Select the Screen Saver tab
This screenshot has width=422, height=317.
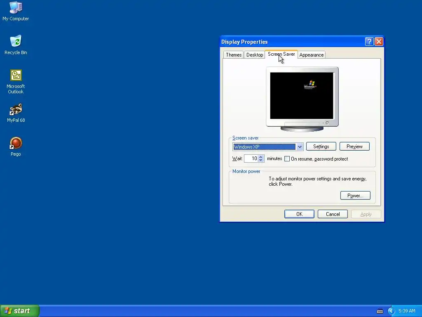point(281,54)
